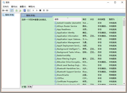The image size is (127, 93).
Task: Toggle the console tree pane icon
Action: pos(12,10)
